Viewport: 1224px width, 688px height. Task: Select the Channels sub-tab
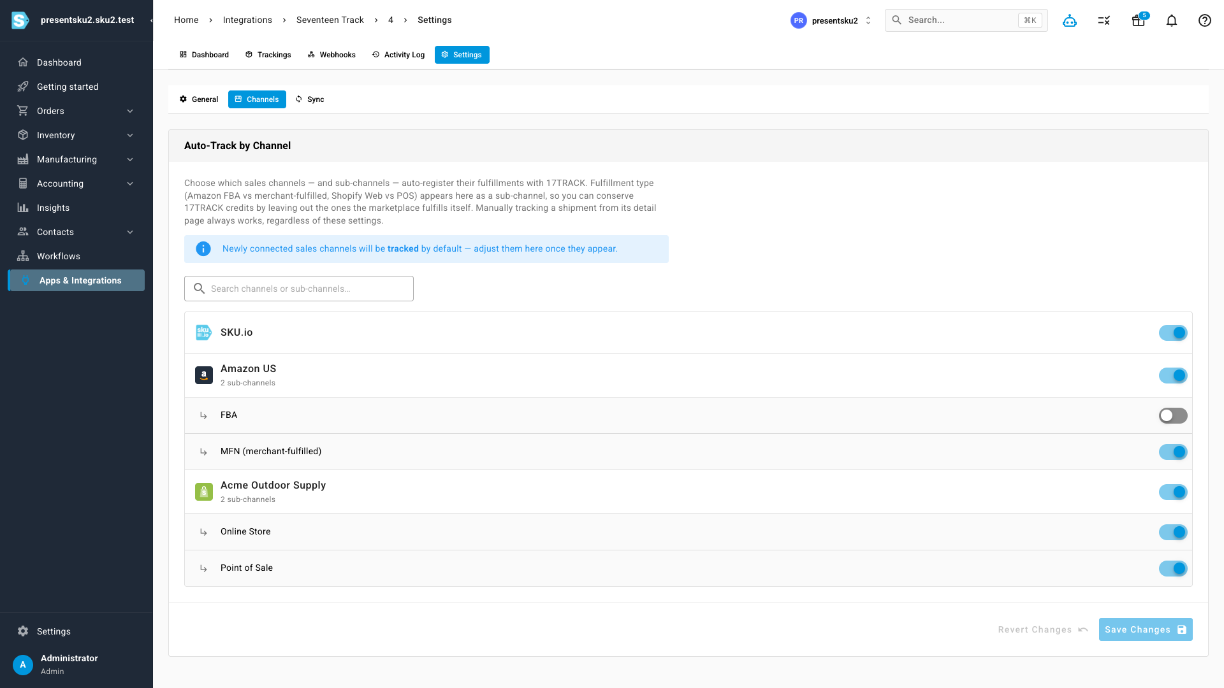coord(257,99)
